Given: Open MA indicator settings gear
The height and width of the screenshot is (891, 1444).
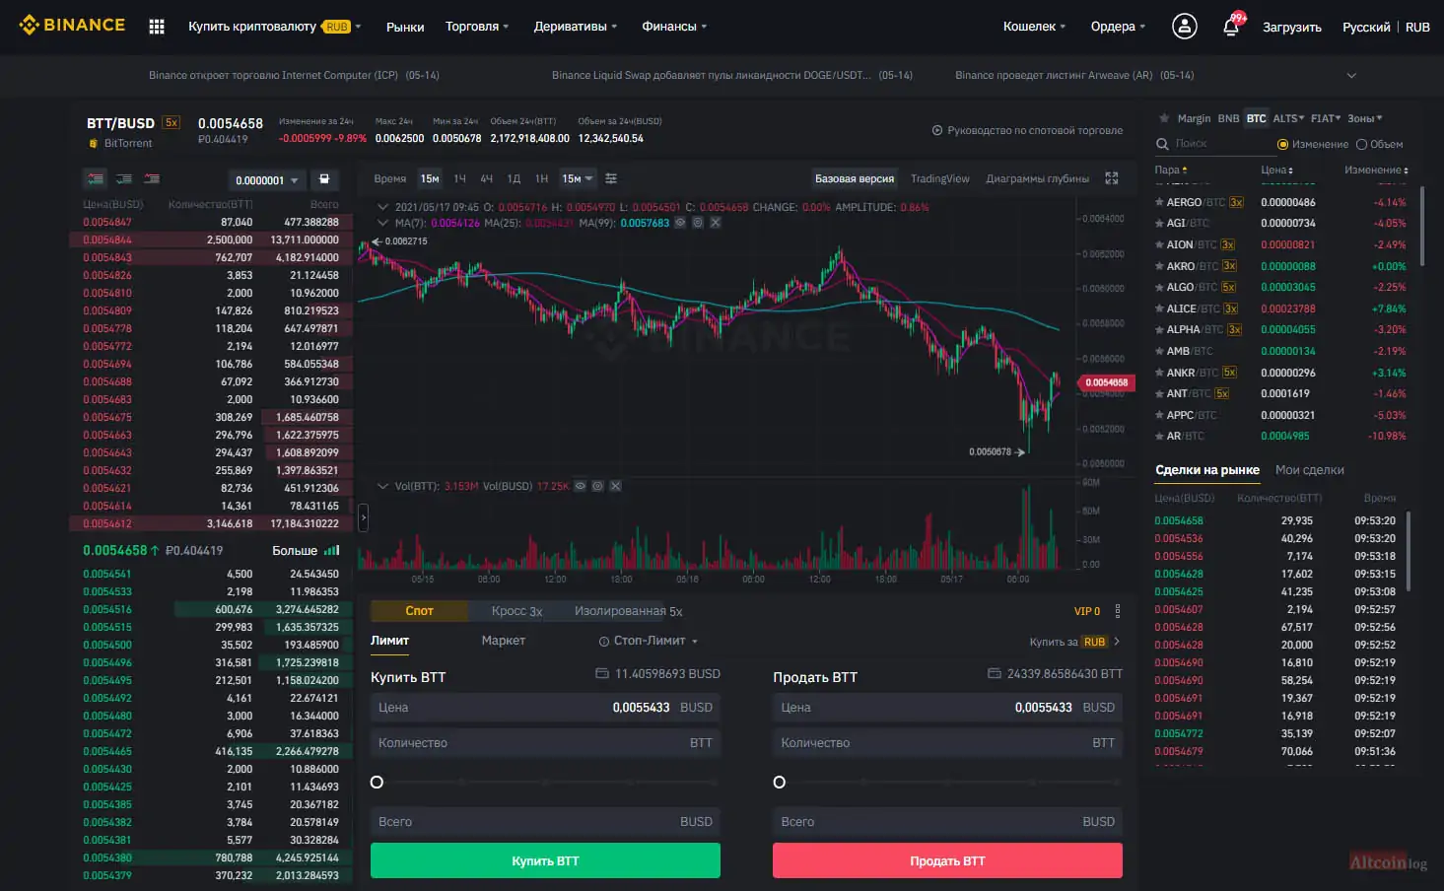Looking at the screenshot, I should [698, 223].
